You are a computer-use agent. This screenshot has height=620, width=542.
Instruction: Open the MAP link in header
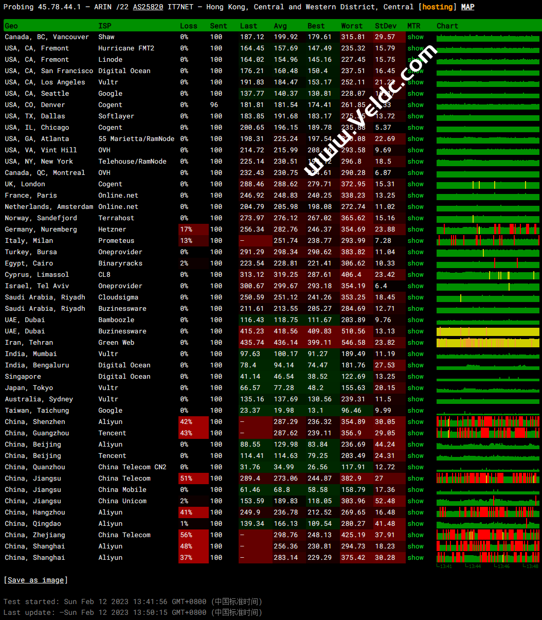[467, 7]
